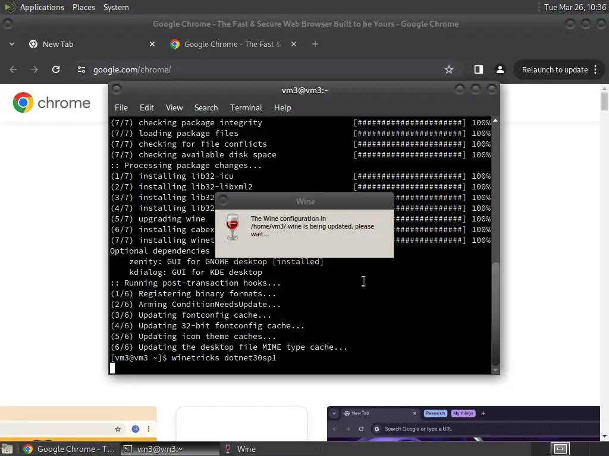
Task: Bookmark this page with the star icon
Action: 449,69
